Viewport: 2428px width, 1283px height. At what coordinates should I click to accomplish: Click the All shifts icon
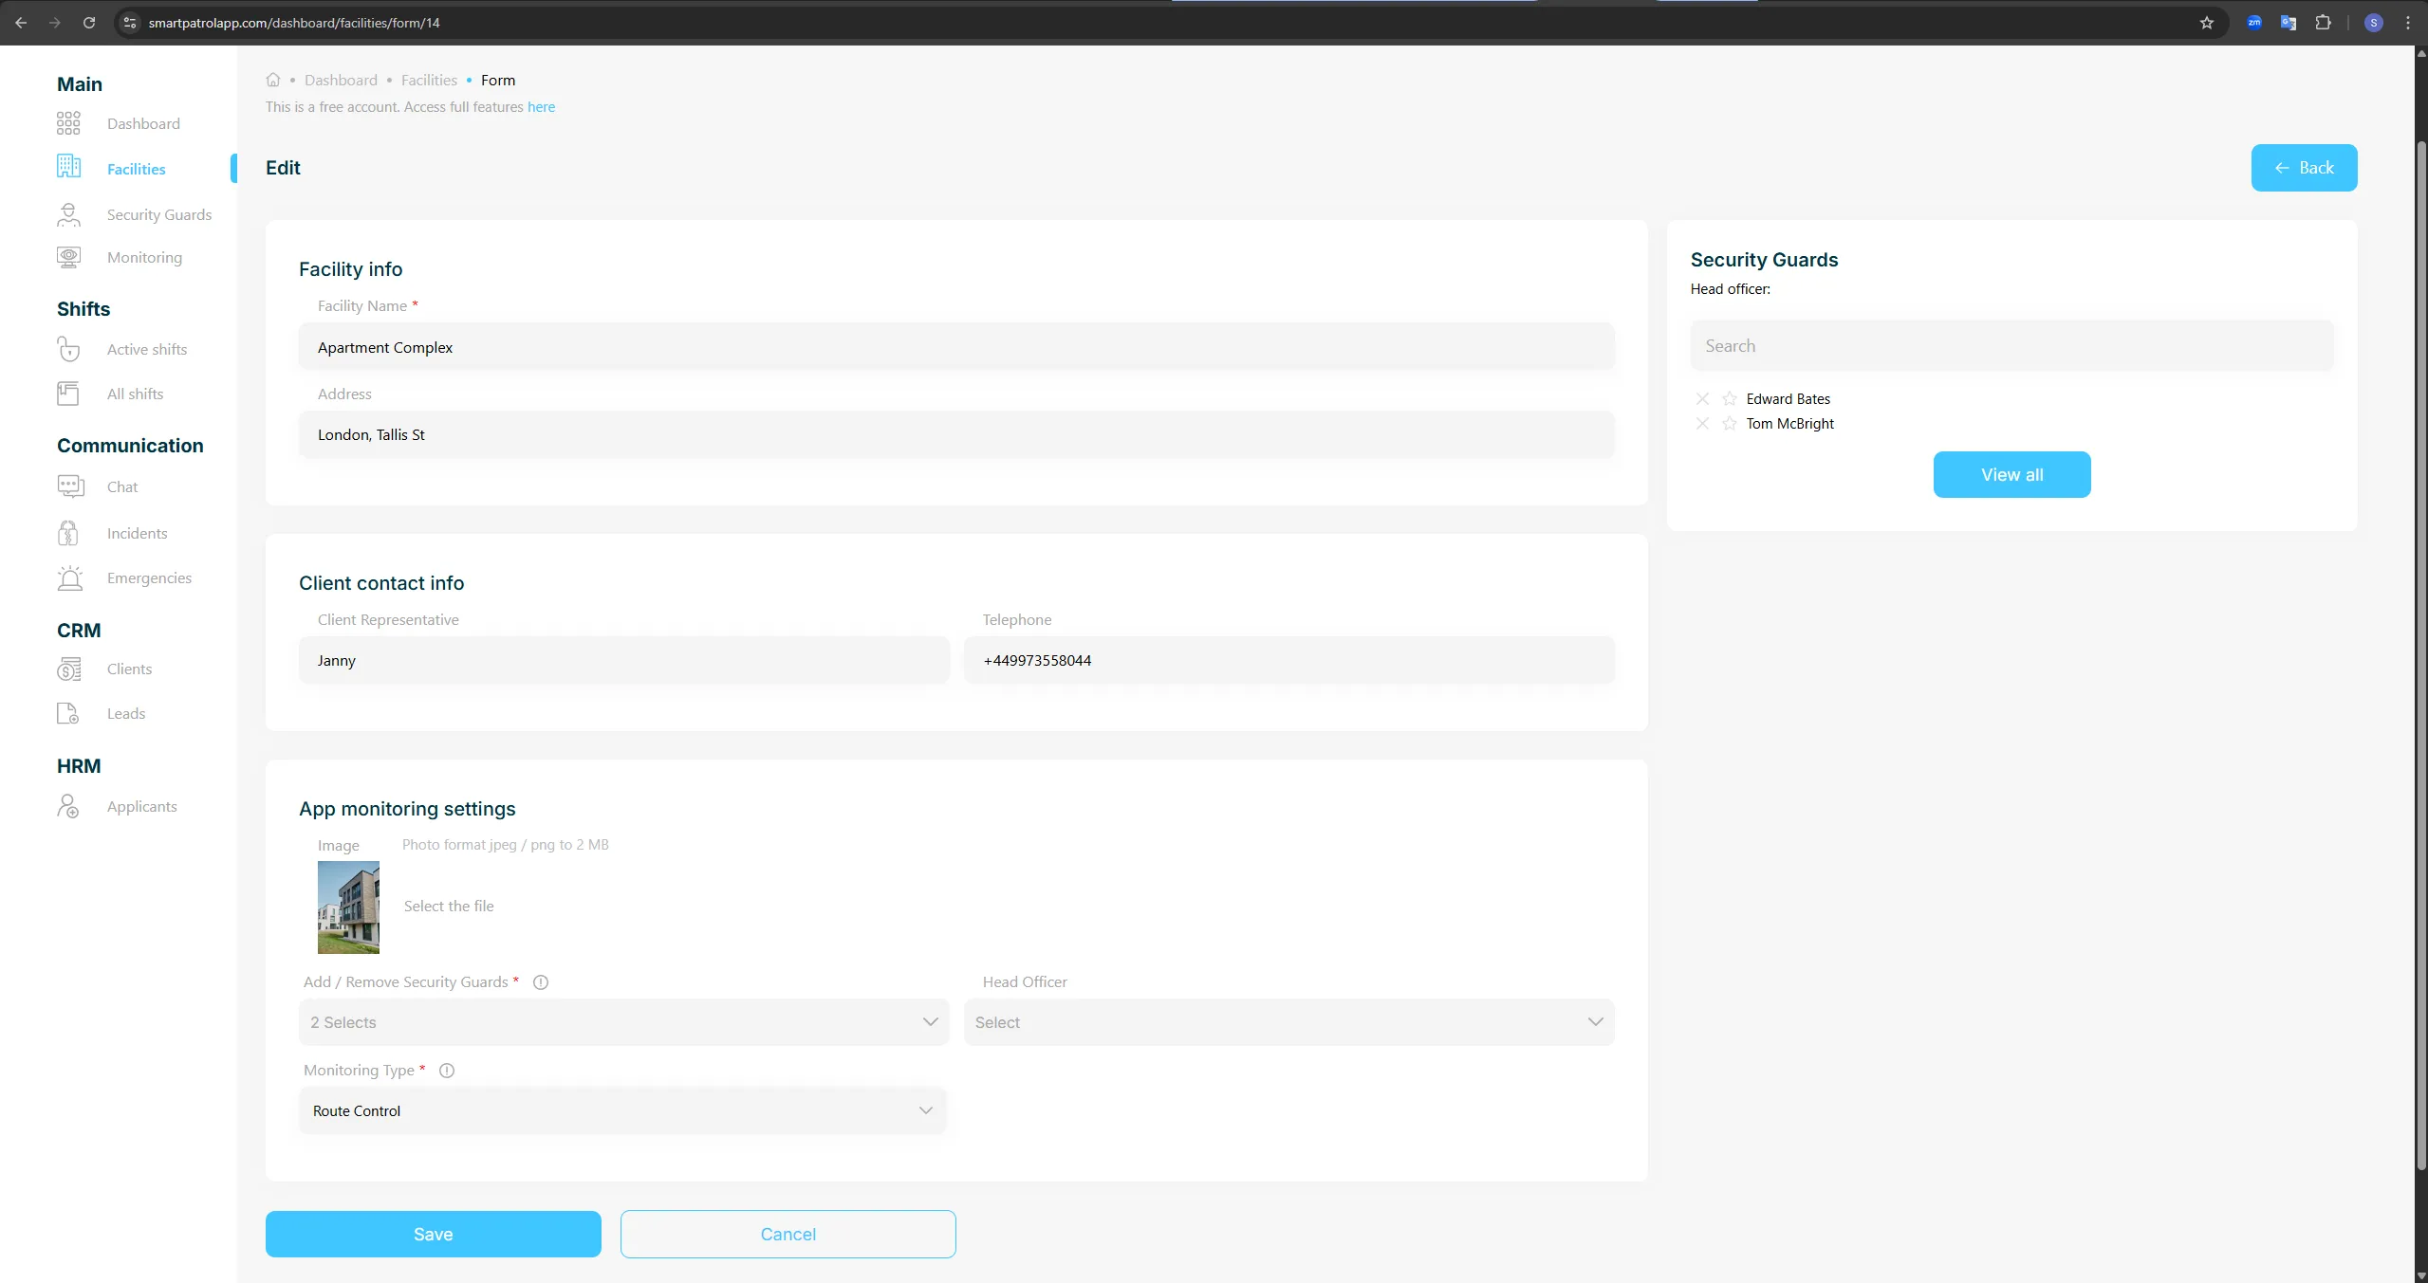68,394
